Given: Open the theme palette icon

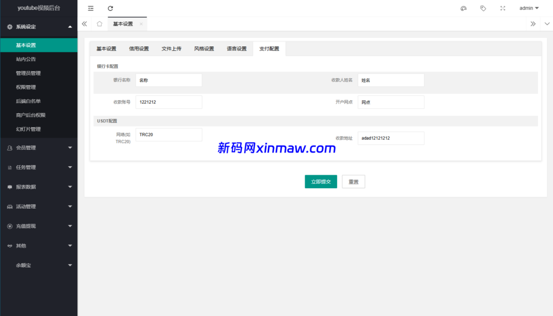Looking at the screenshot, I should [x=463, y=8].
